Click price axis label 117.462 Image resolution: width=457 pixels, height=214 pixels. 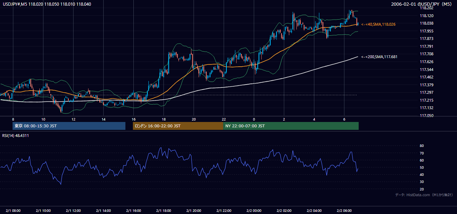point(427,77)
